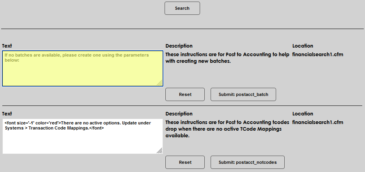Select financialsearch1.cfm location in notcodes row
This screenshot has height=172, width=365.
click(318, 122)
